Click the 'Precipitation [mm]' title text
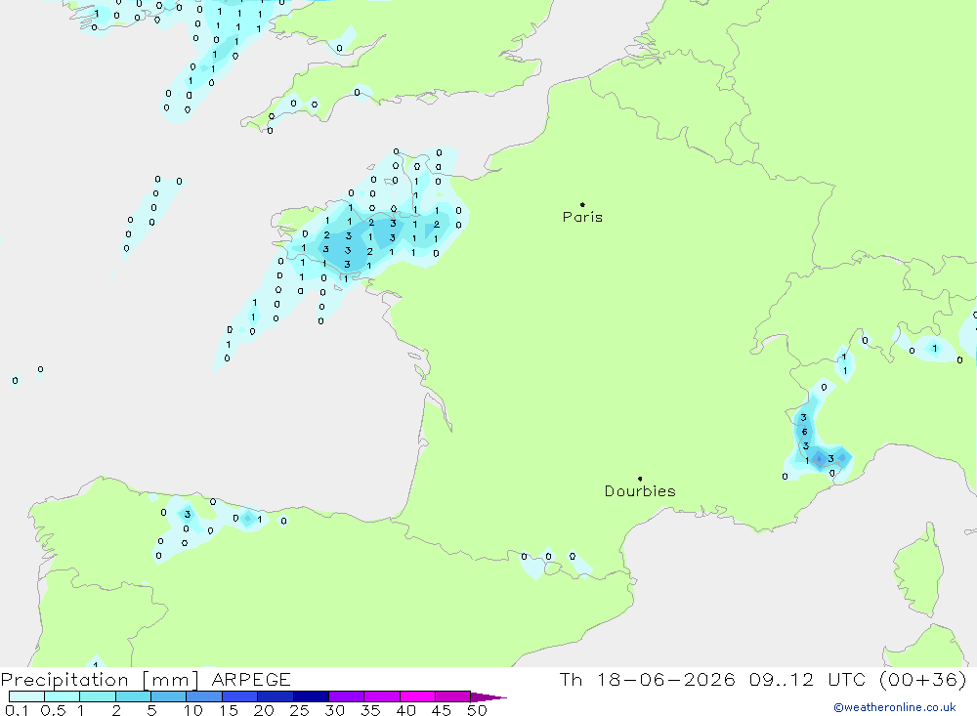This screenshot has height=716, width=977. pyautogui.click(x=100, y=679)
